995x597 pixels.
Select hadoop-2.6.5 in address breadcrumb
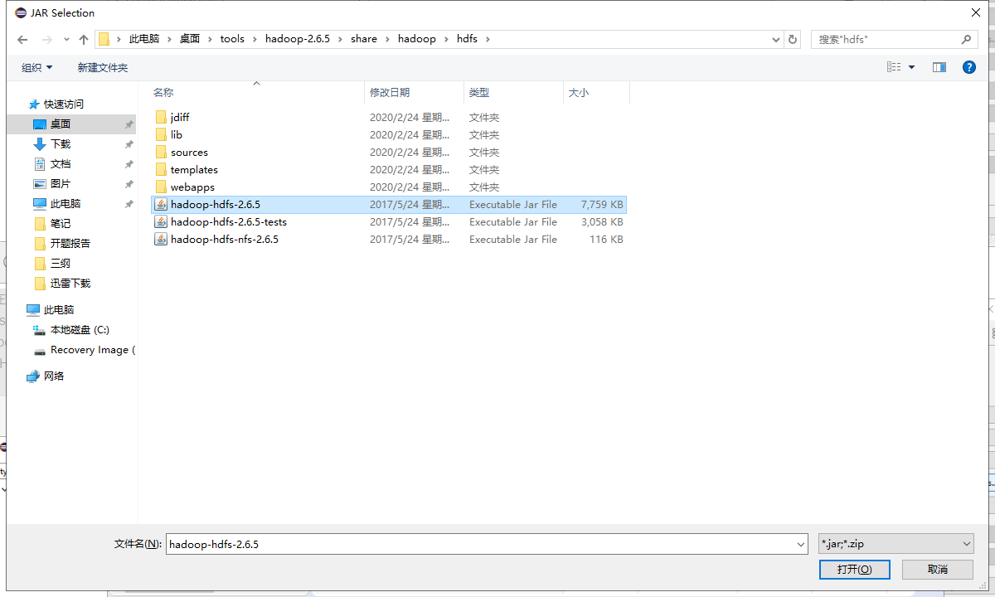298,39
